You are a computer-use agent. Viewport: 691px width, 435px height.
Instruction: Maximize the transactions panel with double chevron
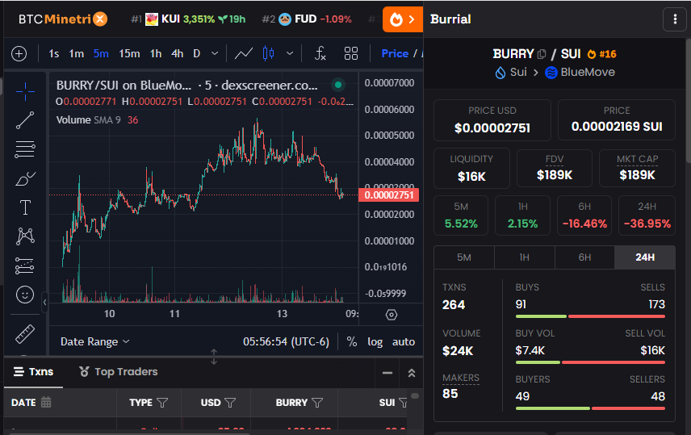(412, 373)
